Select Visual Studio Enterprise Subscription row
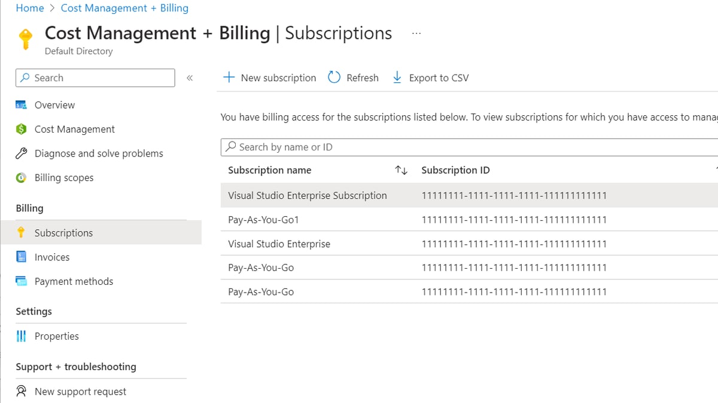Viewport: 718px width, 403px height. [469, 195]
